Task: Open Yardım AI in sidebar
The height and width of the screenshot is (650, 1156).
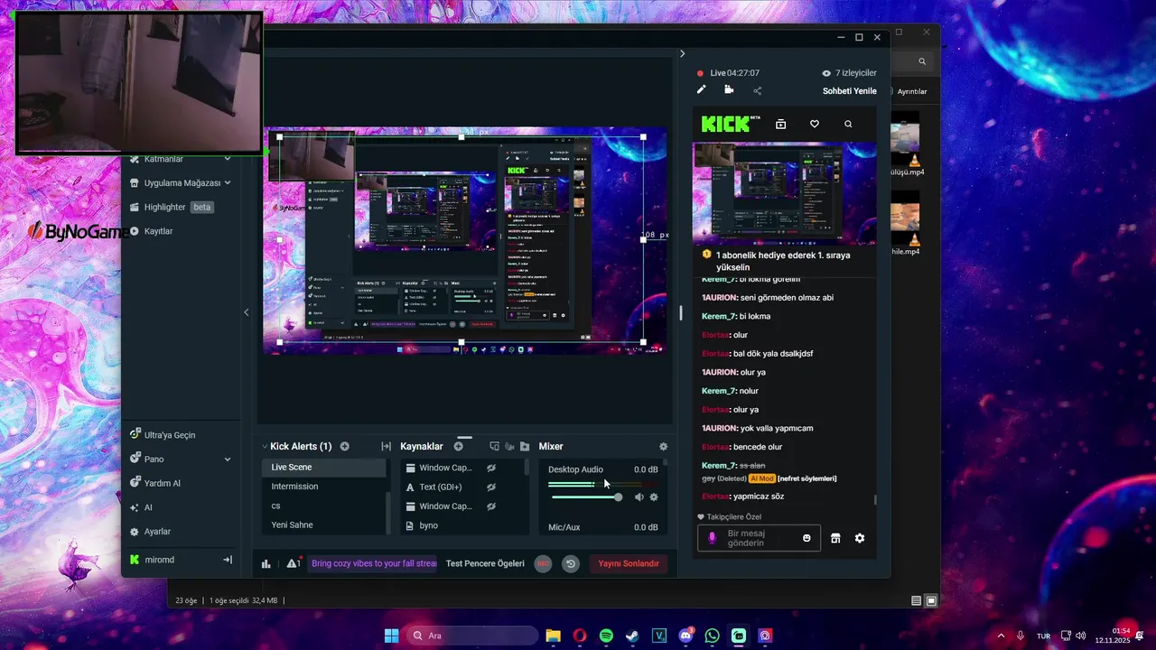Action: [x=155, y=483]
